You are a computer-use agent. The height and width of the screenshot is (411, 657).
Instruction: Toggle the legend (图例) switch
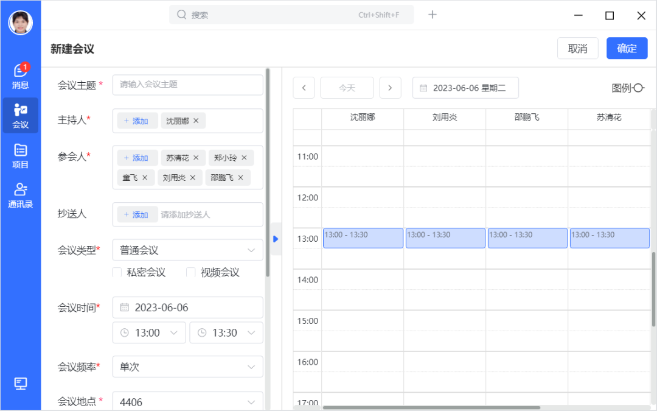click(638, 88)
